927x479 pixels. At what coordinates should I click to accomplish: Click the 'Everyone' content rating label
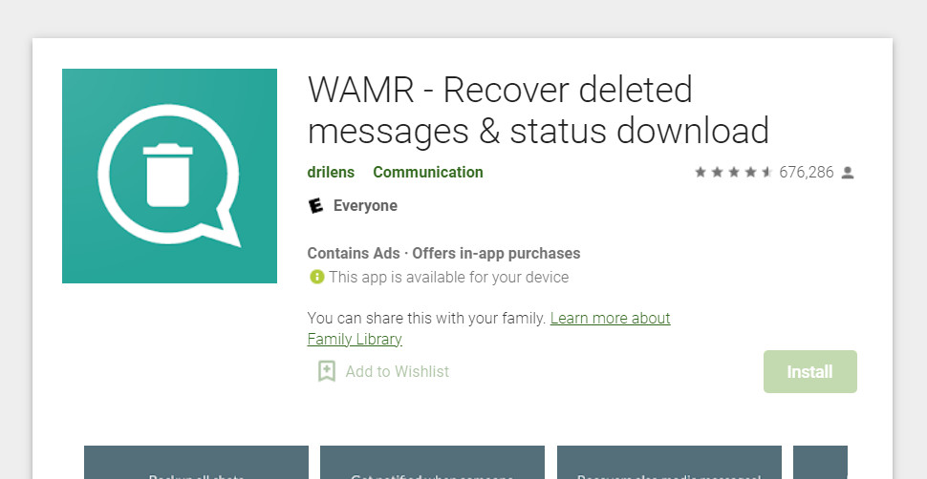click(x=365, y=206)
